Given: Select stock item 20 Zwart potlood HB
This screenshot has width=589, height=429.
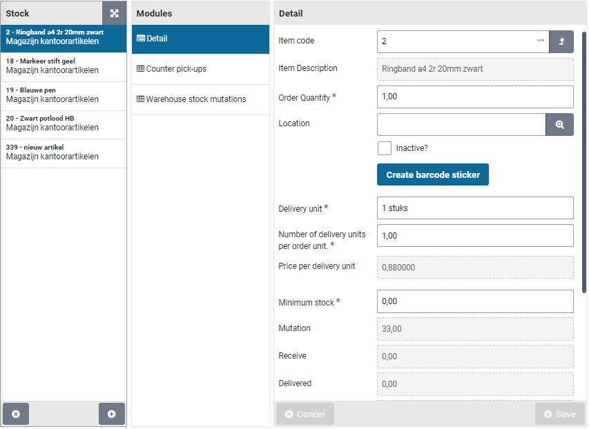Looking at the screenshot, I should tap(64, 123).
